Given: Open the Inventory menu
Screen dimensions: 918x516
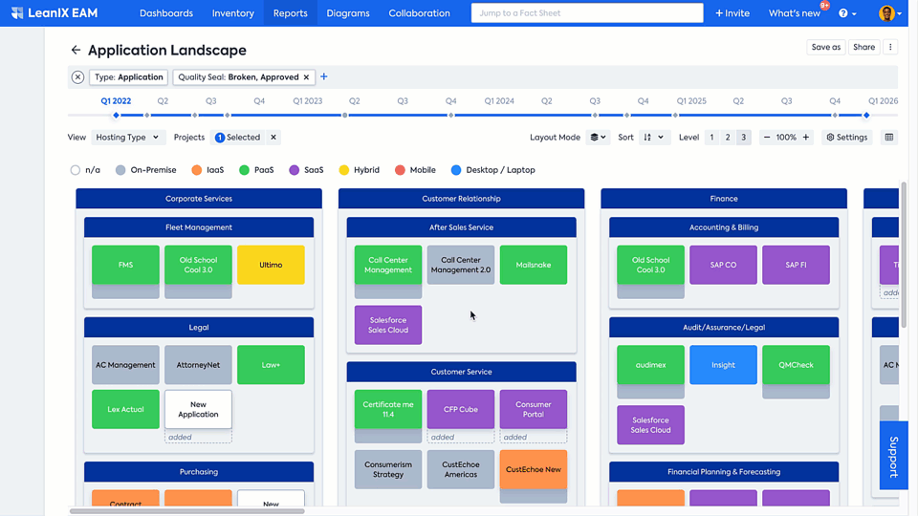Looking at the screenshot, I should (233, 12).
